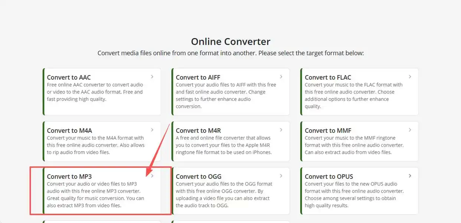Click the M4A card description text
The height and width of the screenshot is (223, 461).
[x=96, y=145]
